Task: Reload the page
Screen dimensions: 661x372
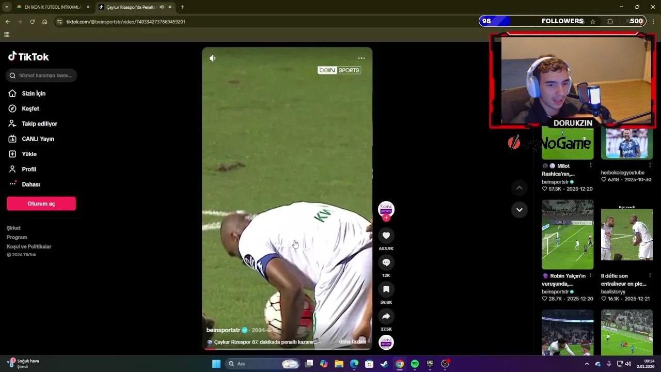Action: (x=32, y=22)
